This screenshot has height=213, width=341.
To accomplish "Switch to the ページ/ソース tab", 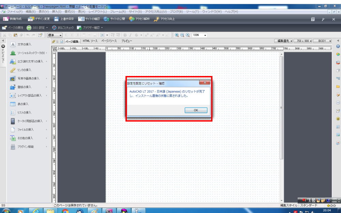I will coord(109,41).
